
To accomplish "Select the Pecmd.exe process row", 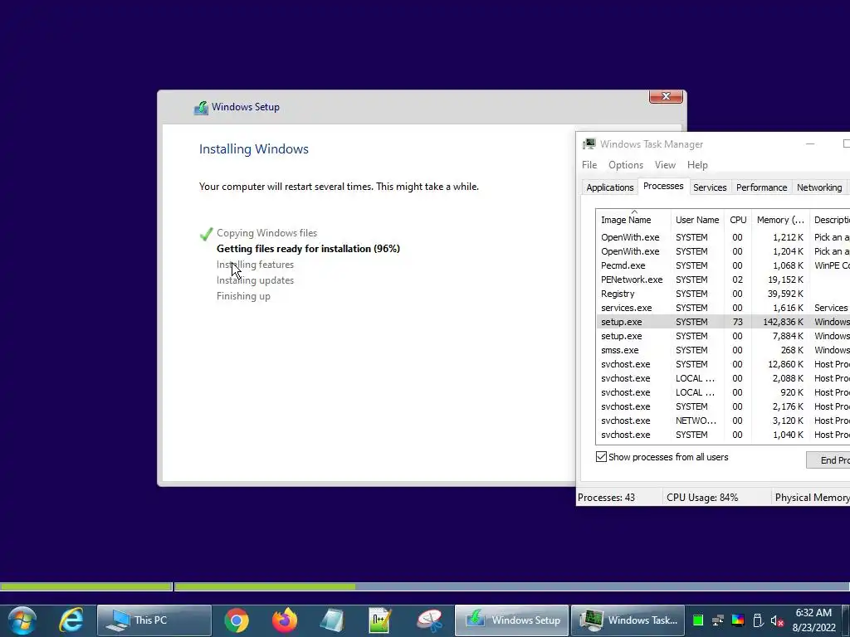I will pyautogui.click(x=723, y=265).
